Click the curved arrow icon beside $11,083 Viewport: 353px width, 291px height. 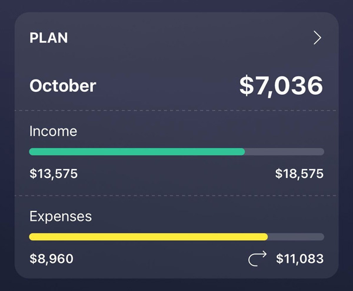(x=257, y=258)
